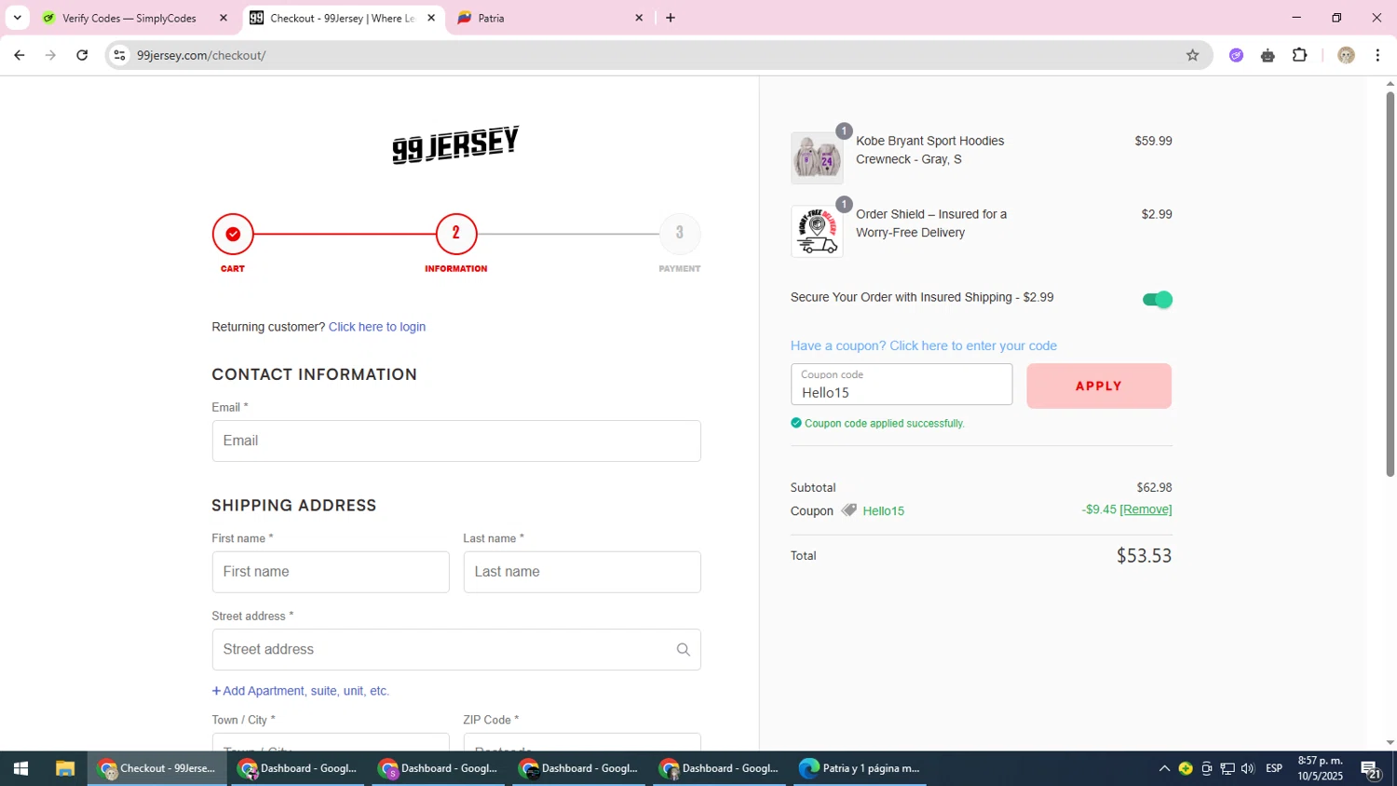Open File Explorer from taskbar

pyautogui.click(x=64, y=768)
